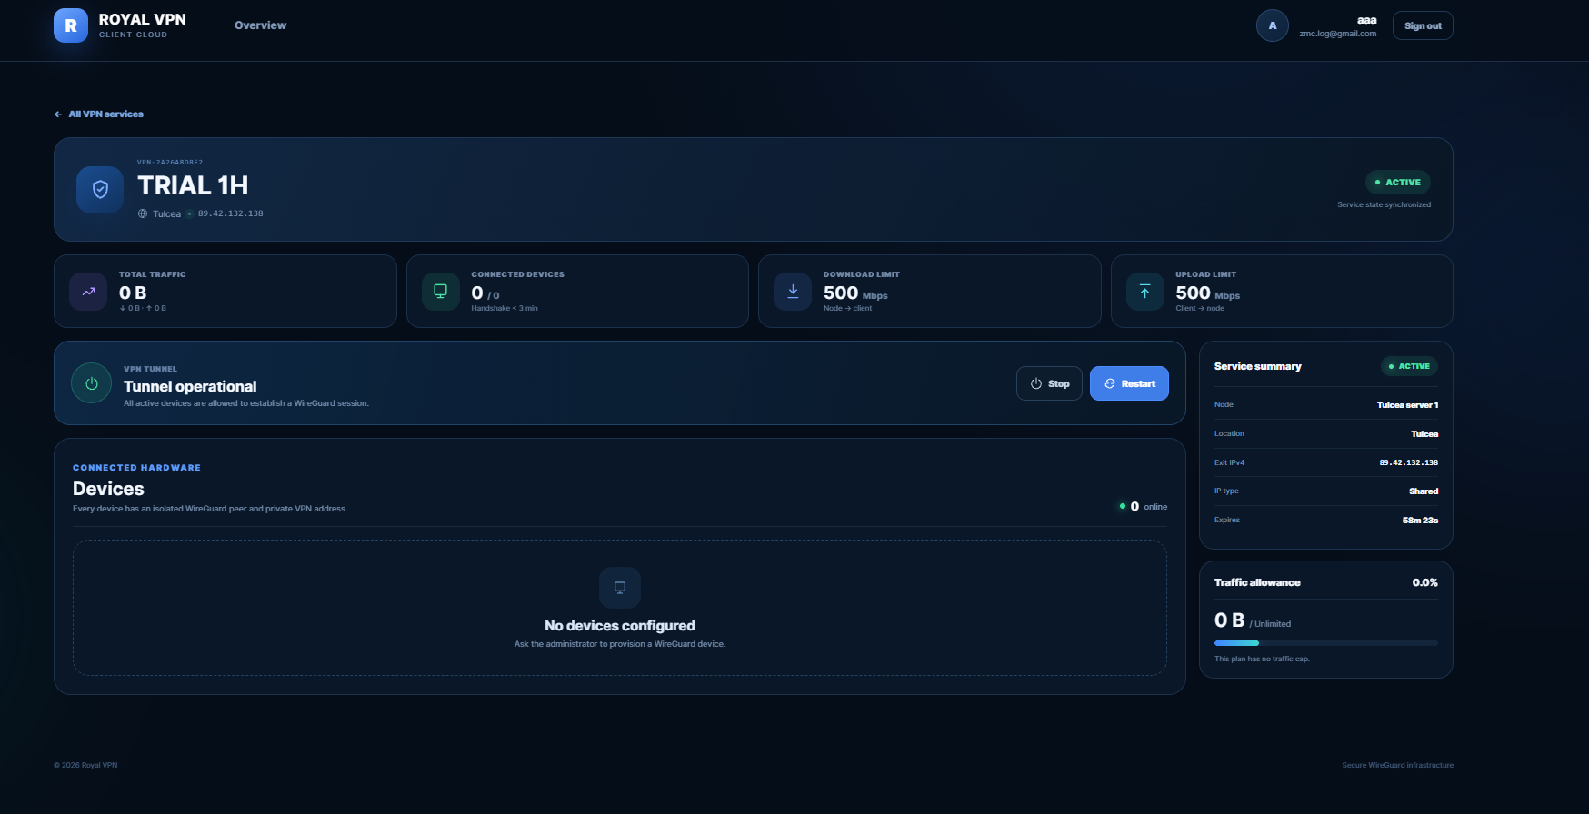Click the 'Service state synchronized' text

click(x=1384, y=205)
